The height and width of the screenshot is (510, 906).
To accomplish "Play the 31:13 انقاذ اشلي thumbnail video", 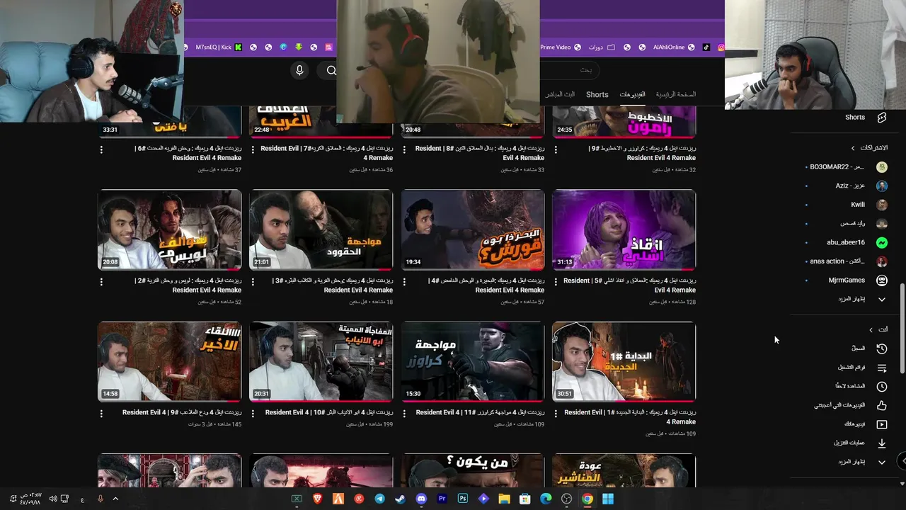I will pos(624,229).
